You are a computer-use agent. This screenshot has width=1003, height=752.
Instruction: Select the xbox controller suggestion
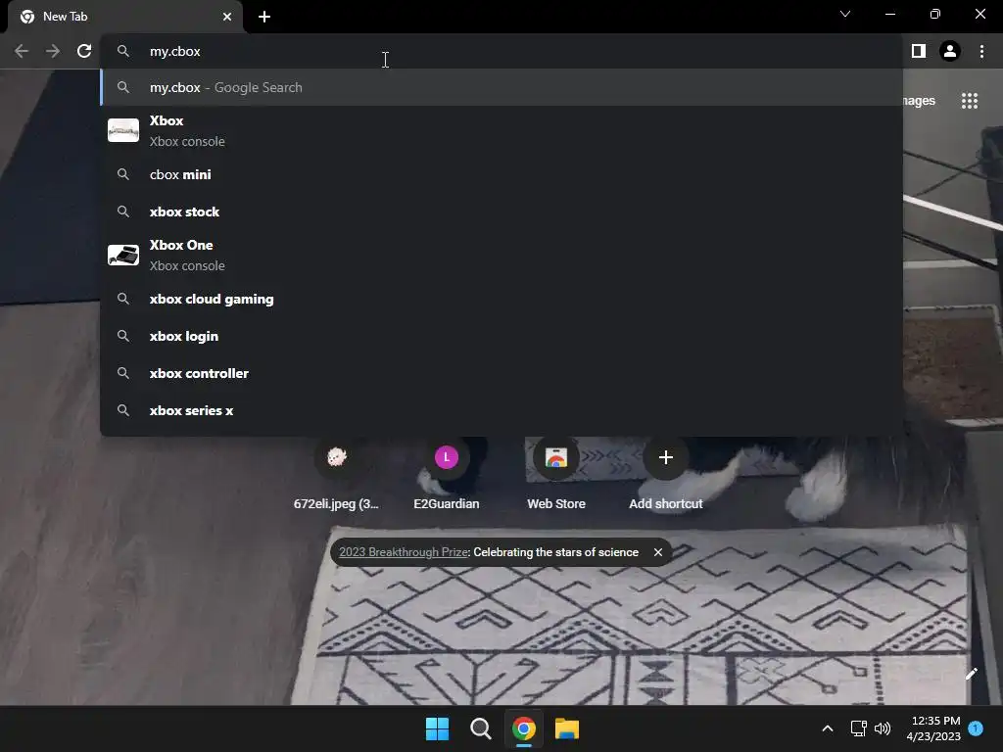(x=501, y=373)
